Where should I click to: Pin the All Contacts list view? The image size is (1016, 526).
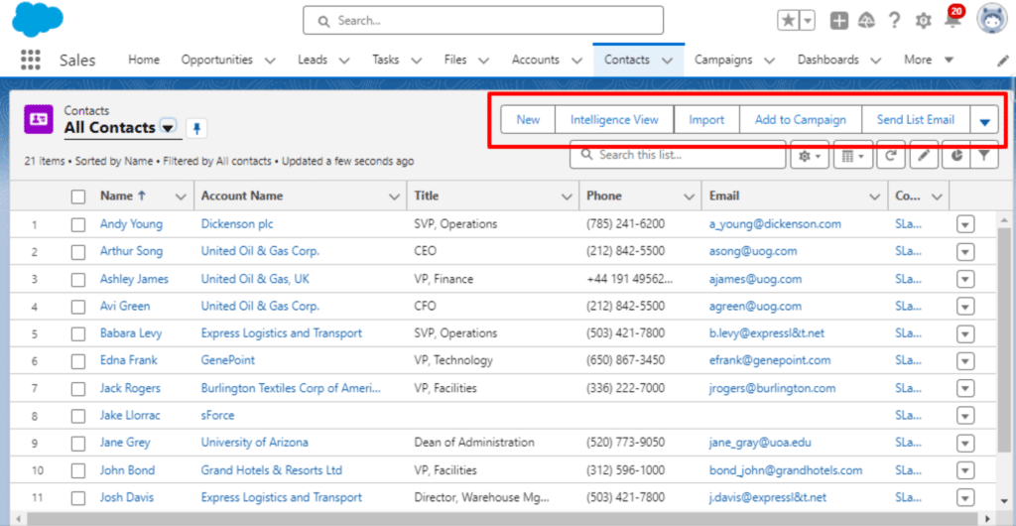197,128
